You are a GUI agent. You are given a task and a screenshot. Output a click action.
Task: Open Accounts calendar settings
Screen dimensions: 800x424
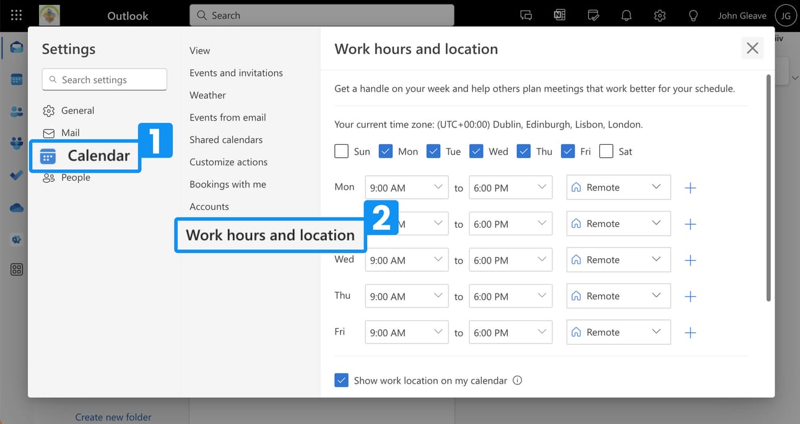(209, 207)
